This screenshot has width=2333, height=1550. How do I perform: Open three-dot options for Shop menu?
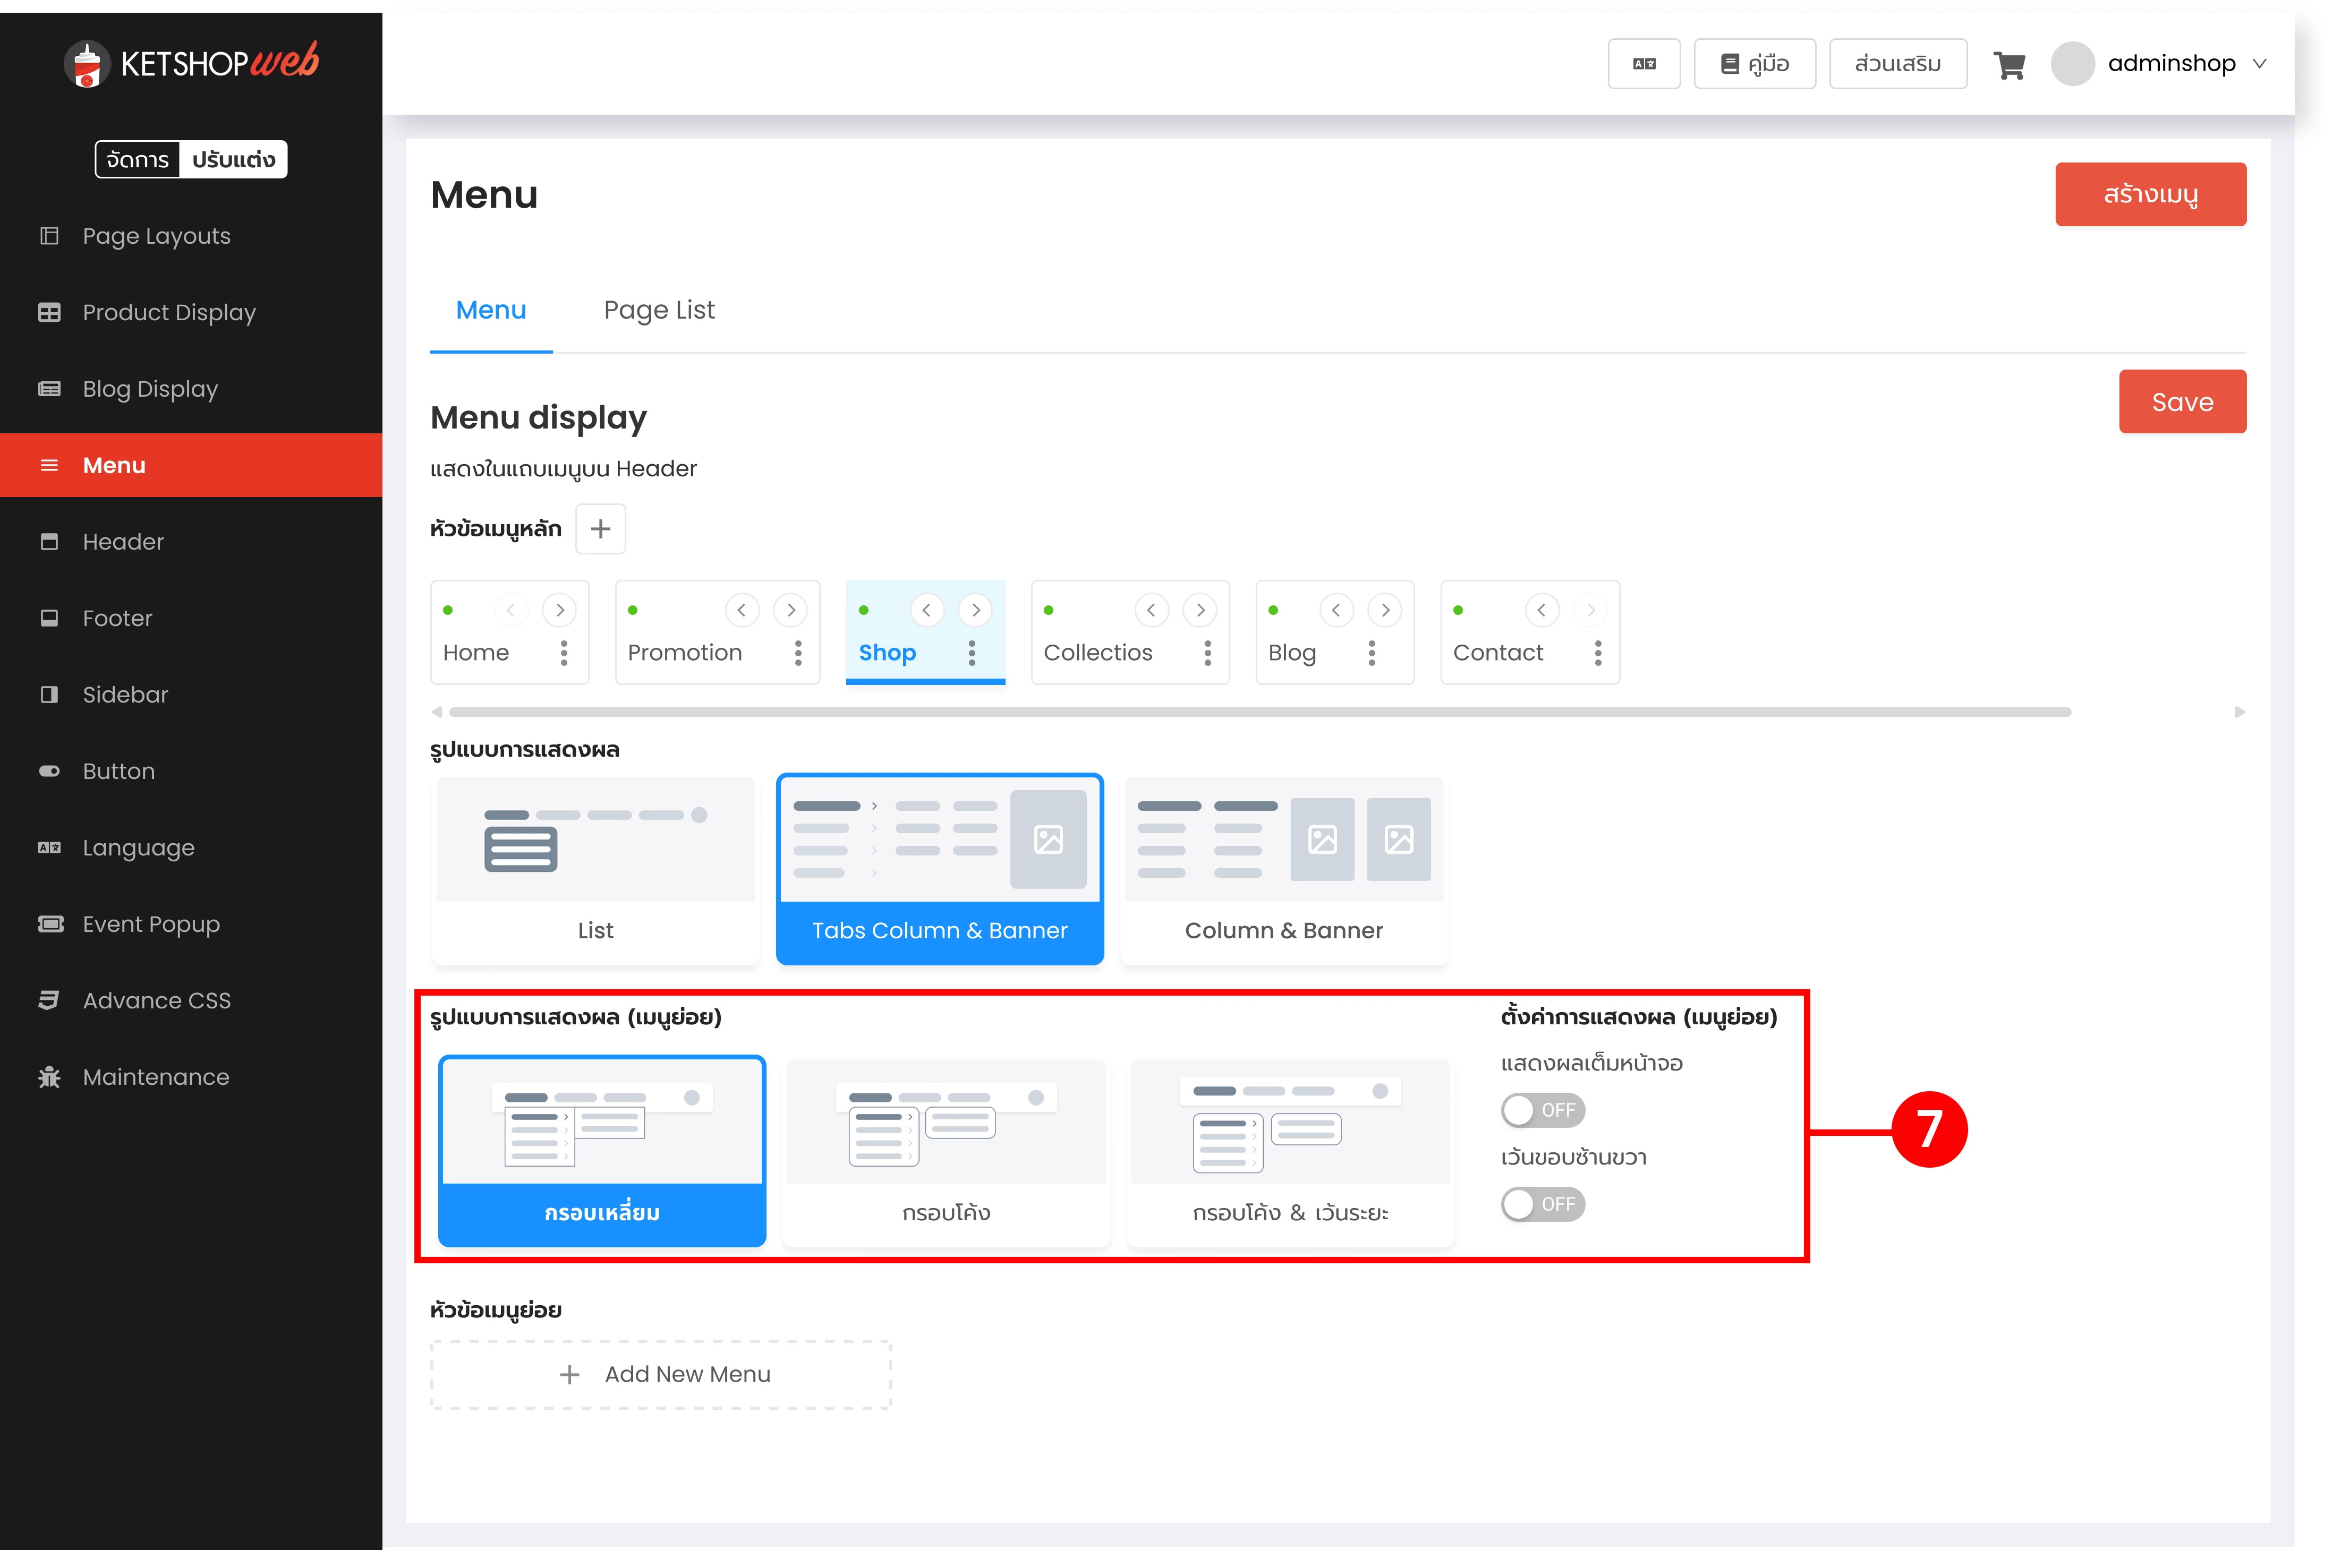(x=972, y=653)
